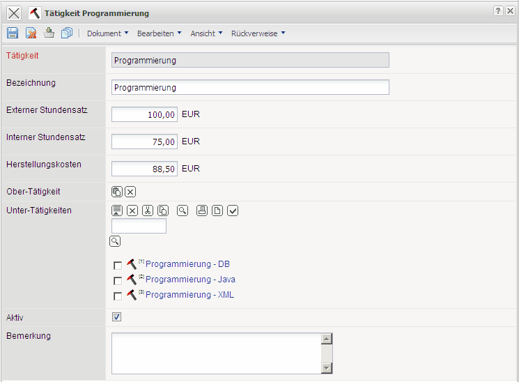Click into the Externer Stundensatz field
519x382 pixels.
click(x=144, y=114)
